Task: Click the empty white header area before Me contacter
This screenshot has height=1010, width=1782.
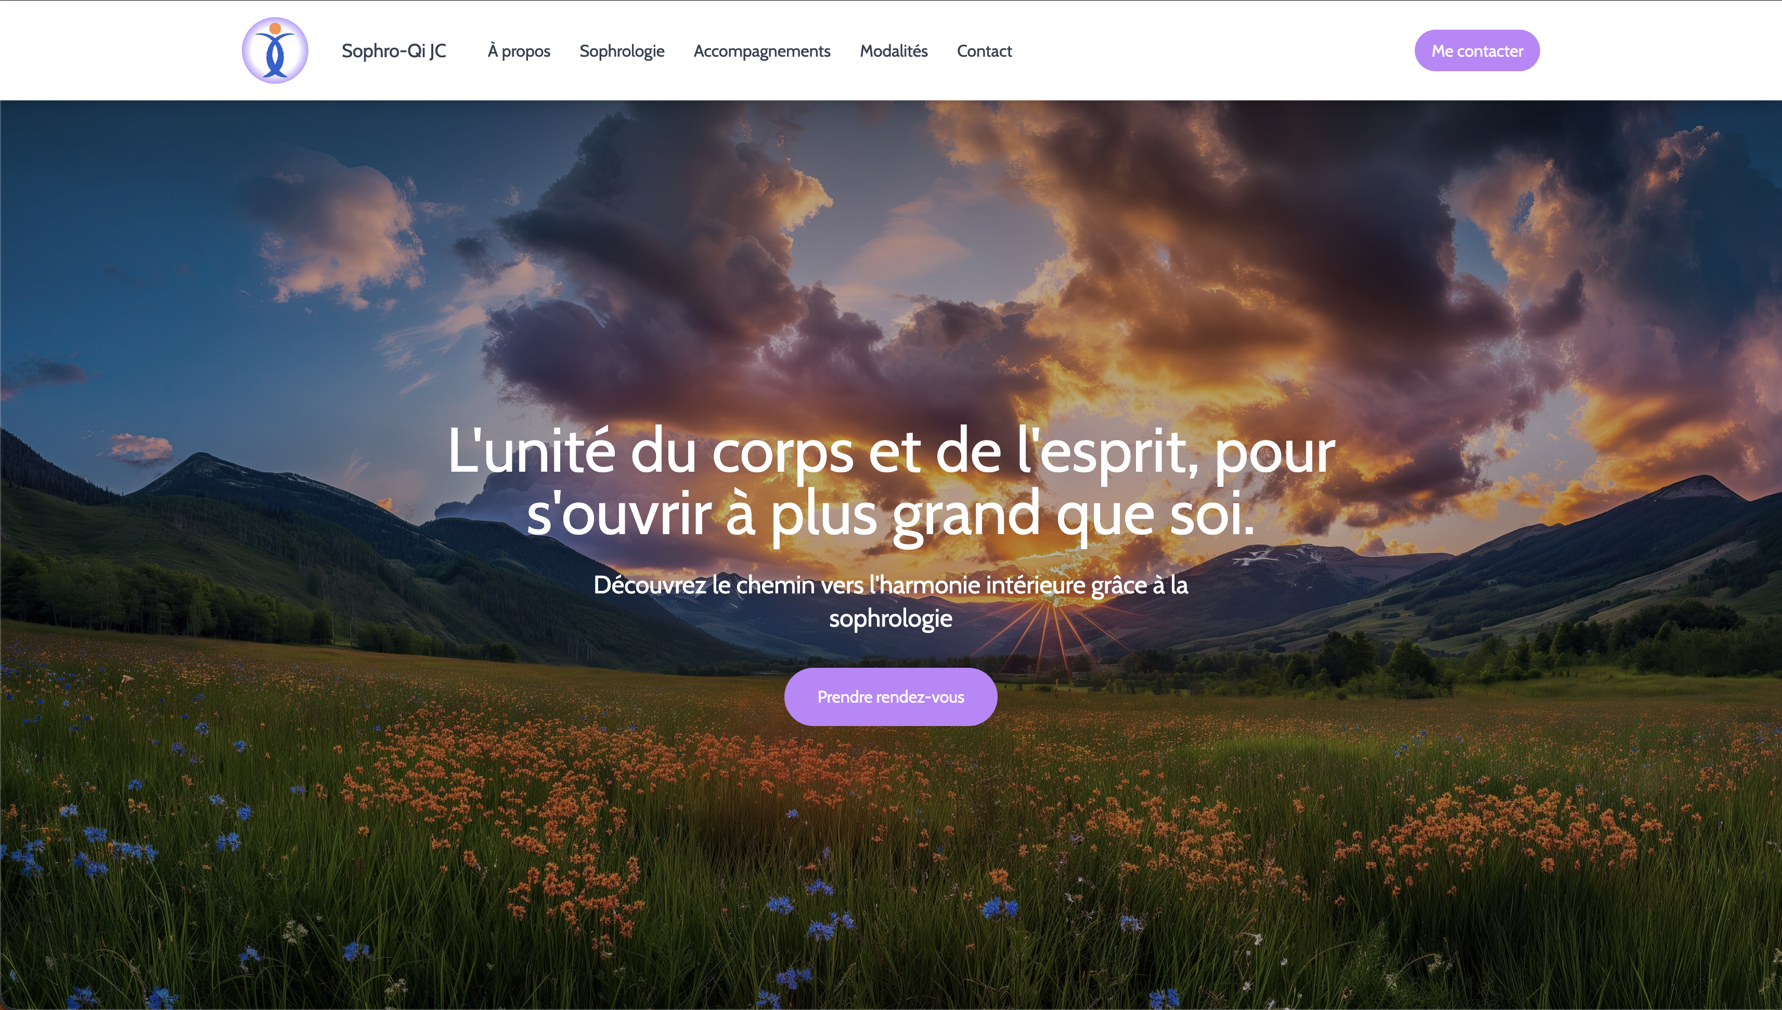Action: (1214, 50)
